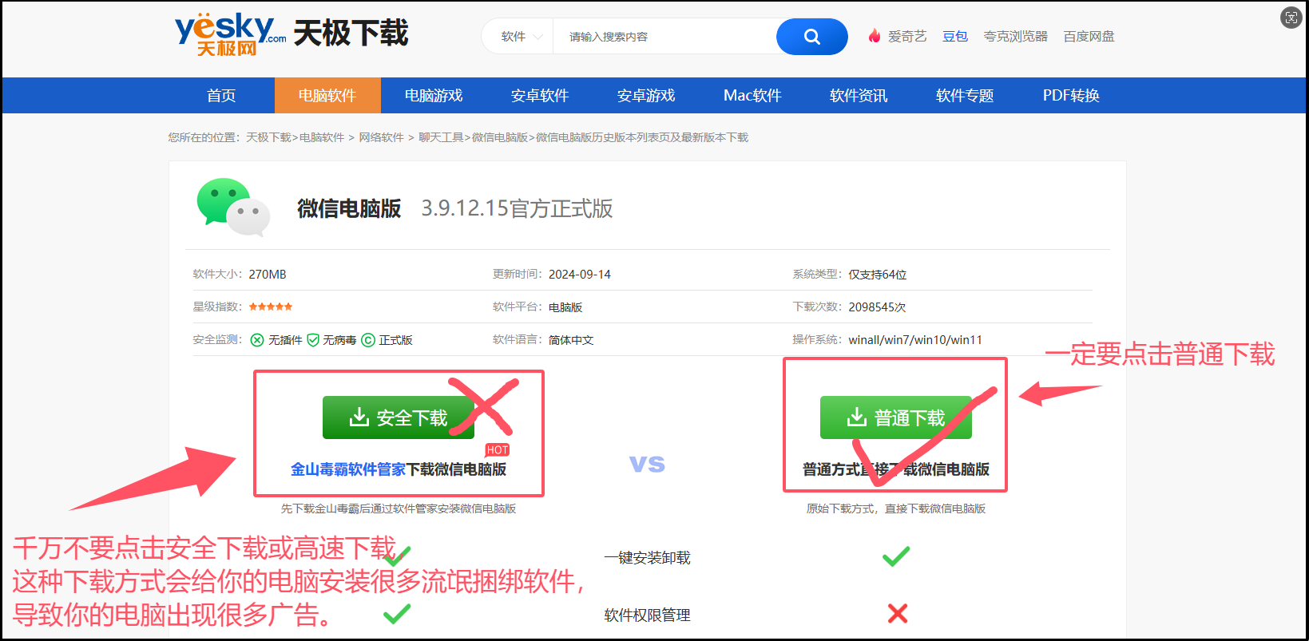Open the 软件 search category dropdown
The width and height of the screenshot is (1309, 641).
(x=522, y=37)
